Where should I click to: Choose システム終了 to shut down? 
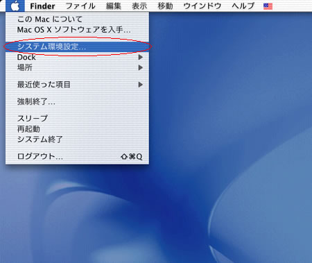77,139
